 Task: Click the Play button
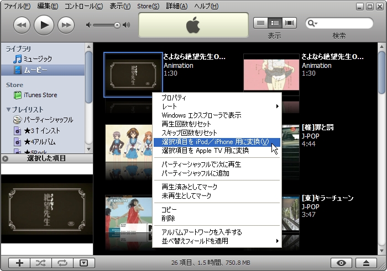[44, 25]
